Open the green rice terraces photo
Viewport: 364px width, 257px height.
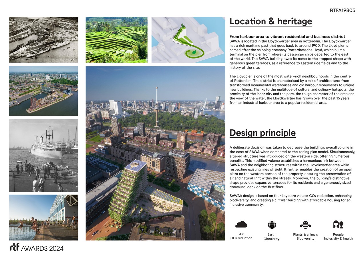(x=116, y=40)
